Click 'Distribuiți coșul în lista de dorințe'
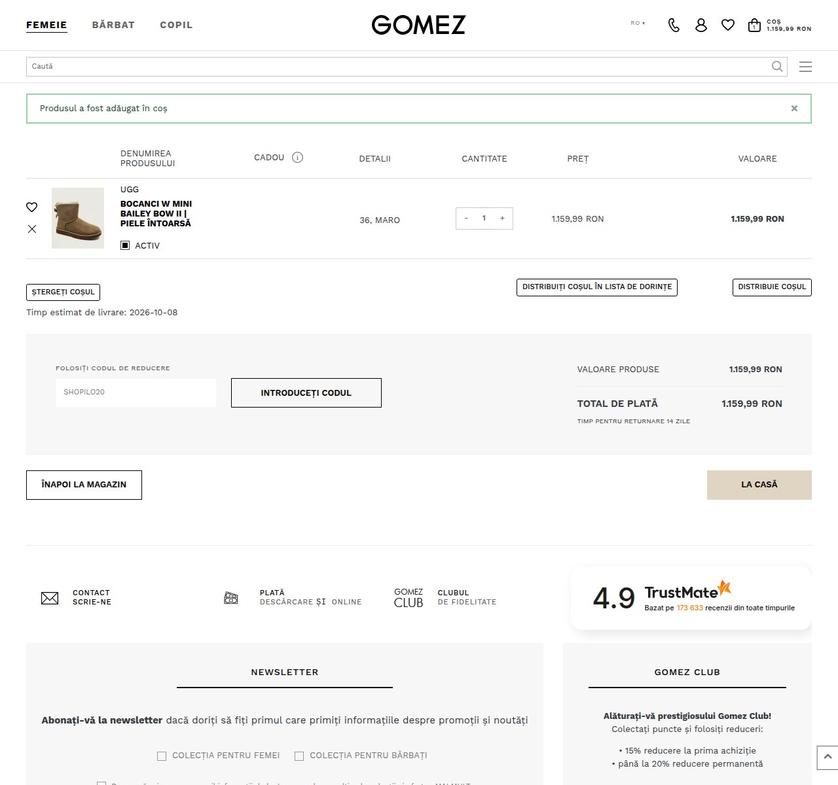This screenshot has width=838, height=785. (x=597, y=287)
